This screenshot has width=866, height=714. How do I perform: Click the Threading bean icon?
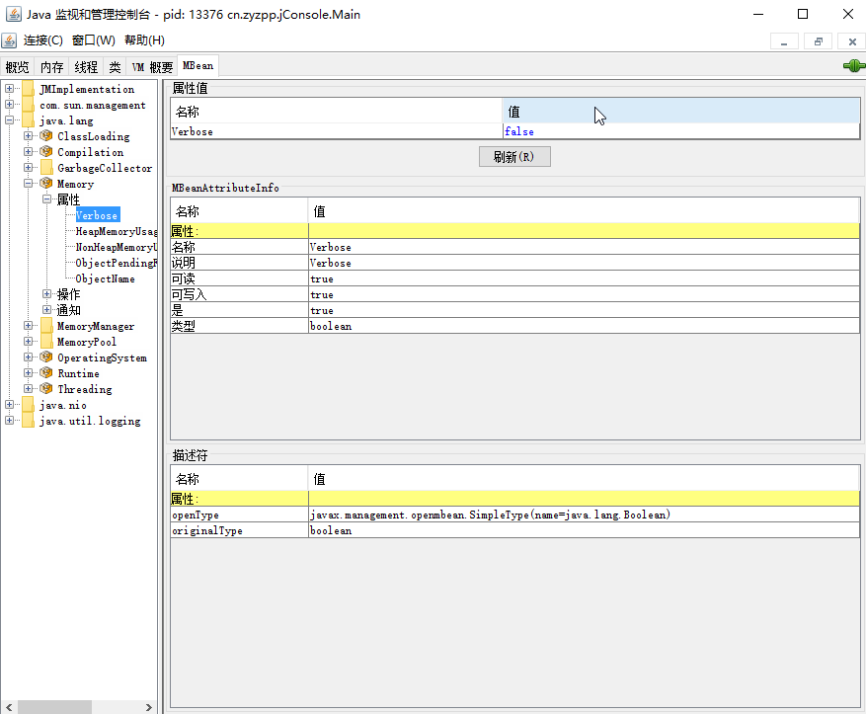46,389
